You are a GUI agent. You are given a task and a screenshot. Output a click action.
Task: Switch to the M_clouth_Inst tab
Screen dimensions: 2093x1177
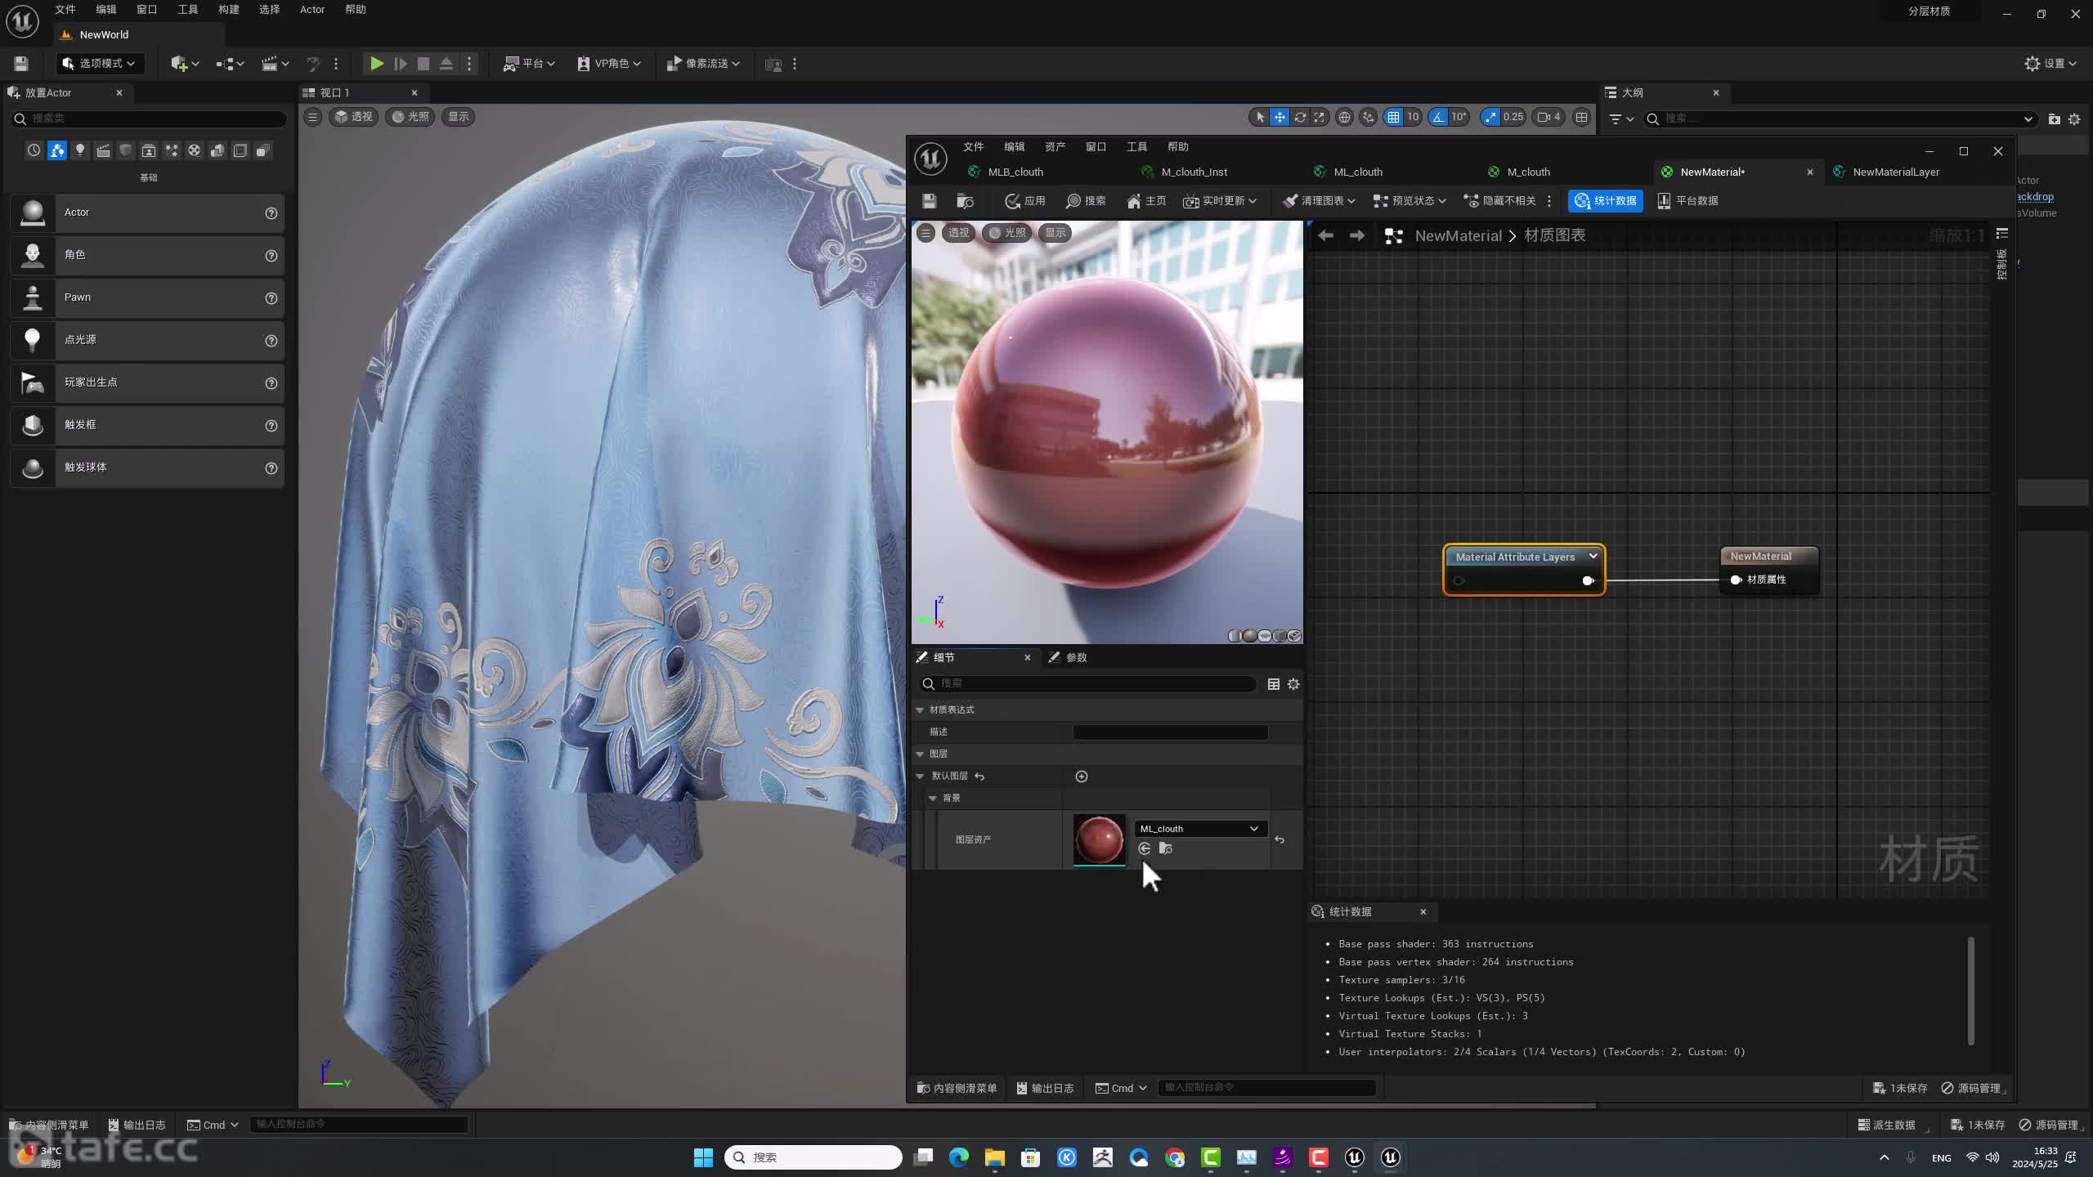[1194, 172]
